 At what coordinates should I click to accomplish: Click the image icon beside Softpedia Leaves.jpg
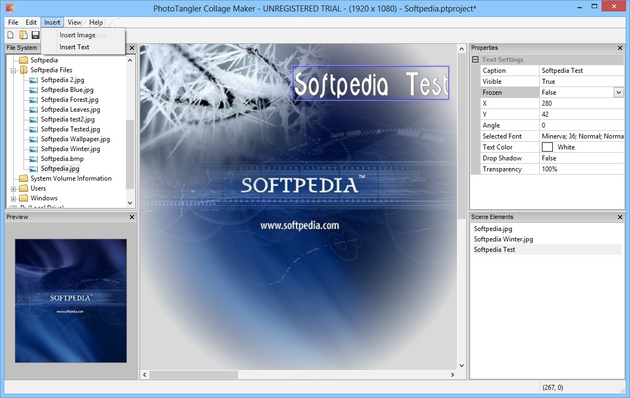(x=34, y=109)
